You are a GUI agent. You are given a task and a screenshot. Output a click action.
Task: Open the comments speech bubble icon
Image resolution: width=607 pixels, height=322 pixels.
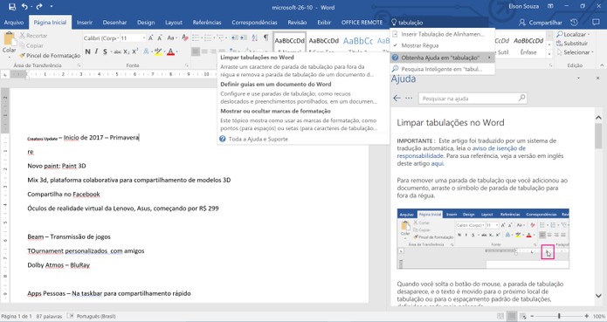coord(596,23)
